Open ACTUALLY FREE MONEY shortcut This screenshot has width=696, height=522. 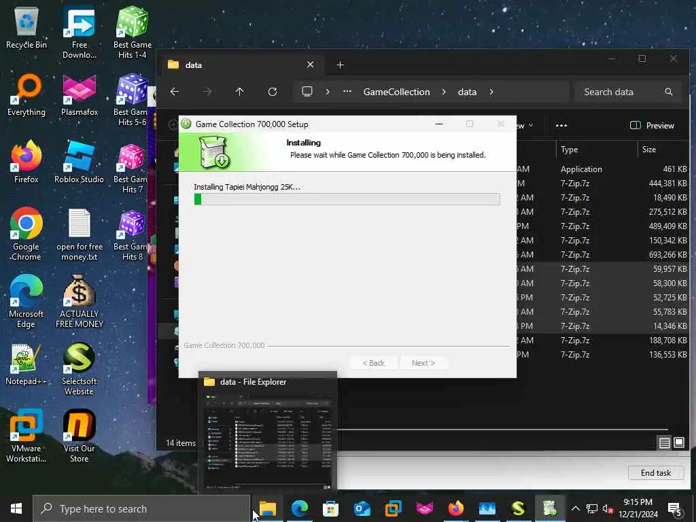click(x=80, y=301)
